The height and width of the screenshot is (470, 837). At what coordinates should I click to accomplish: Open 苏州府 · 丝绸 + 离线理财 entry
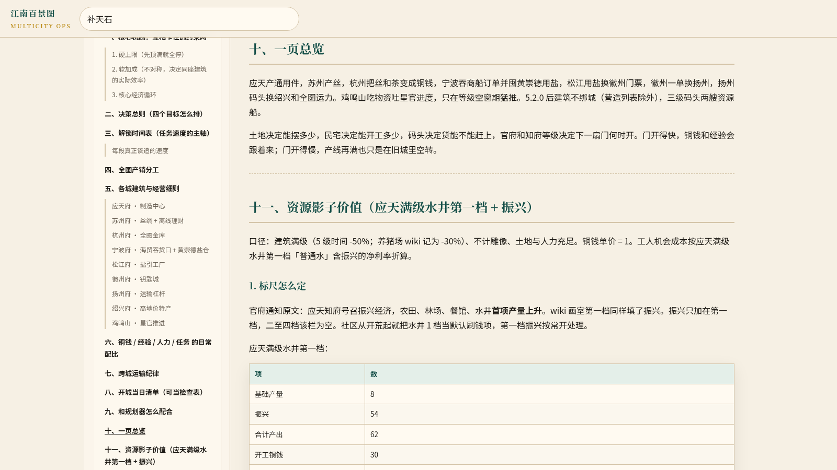tap(148, 220)
